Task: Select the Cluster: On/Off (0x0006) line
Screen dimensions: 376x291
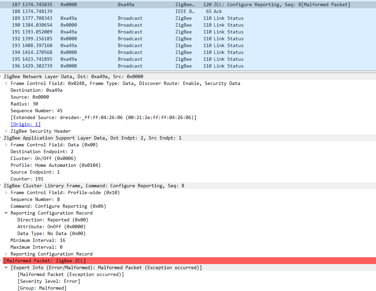Action: [x=41, y=158]
